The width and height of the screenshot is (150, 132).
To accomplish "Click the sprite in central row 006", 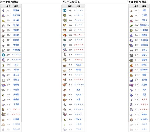I will coord(65,35).
